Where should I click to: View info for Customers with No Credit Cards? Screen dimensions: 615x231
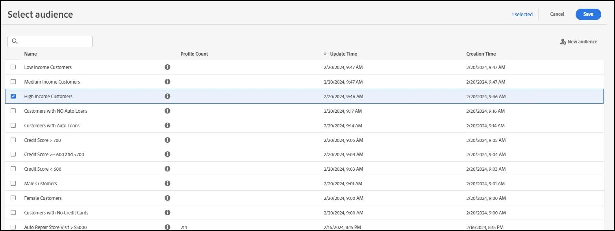coord(167,212)
